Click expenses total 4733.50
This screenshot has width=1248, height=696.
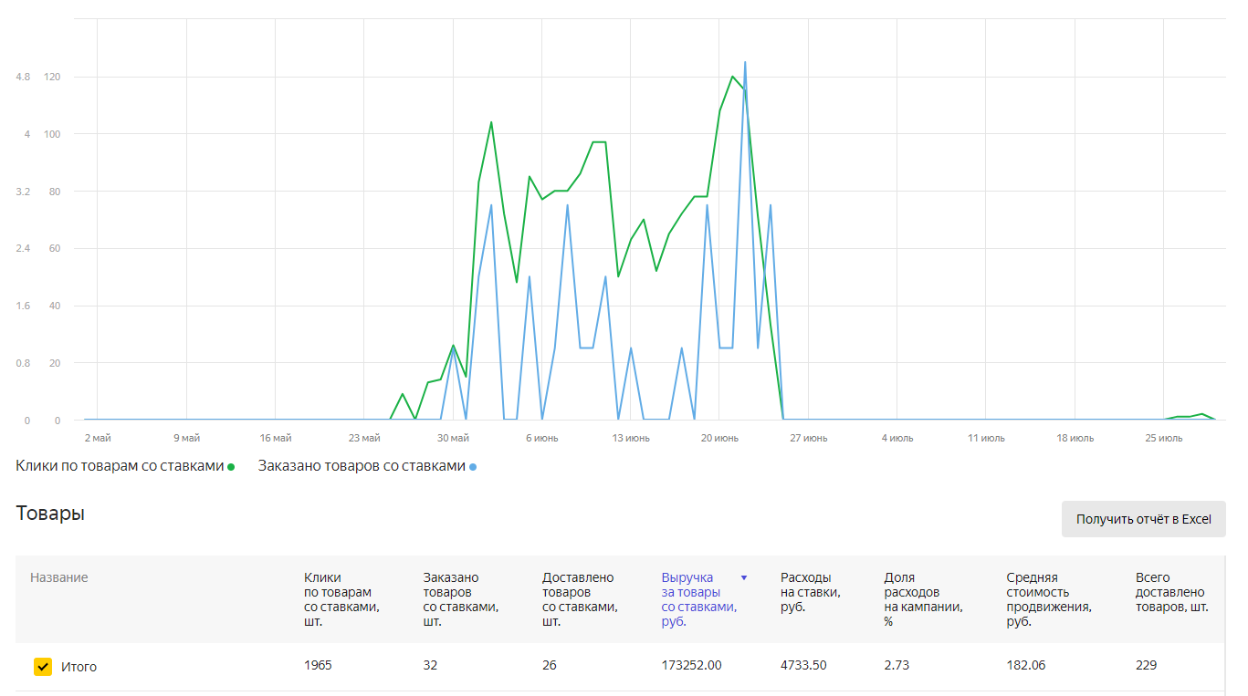(803, 665)
